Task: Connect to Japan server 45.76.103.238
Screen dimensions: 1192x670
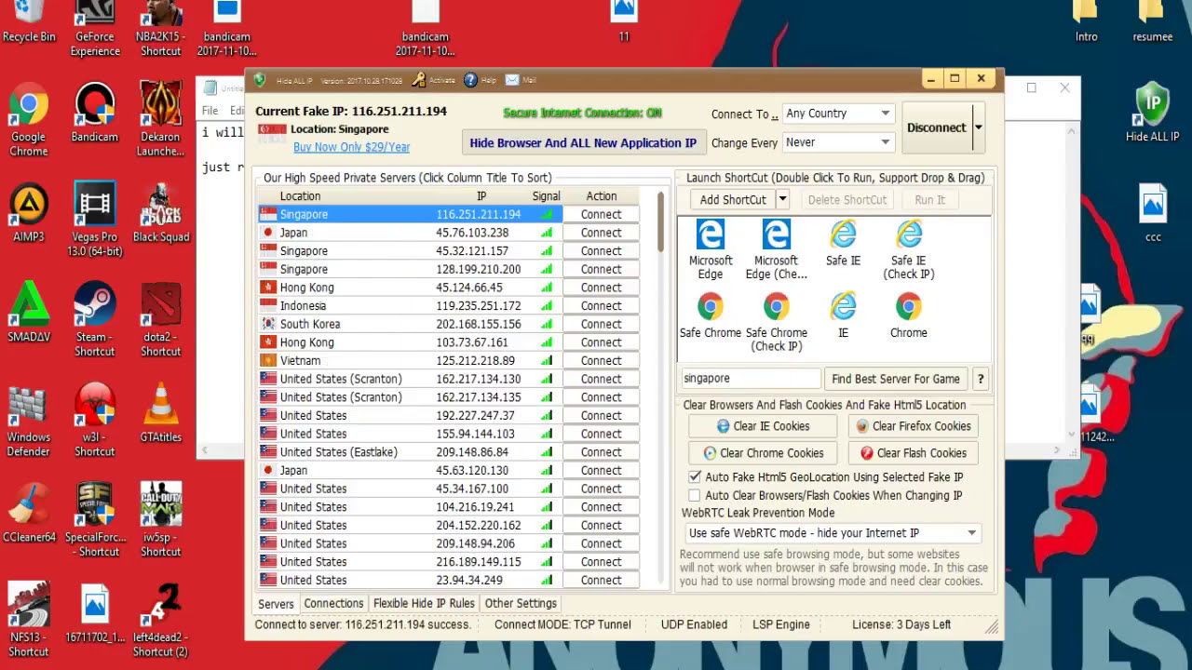Action: 601,233
